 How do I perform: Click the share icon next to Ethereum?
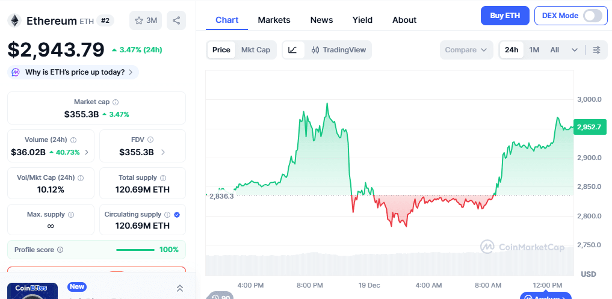[x=176, y=20]
